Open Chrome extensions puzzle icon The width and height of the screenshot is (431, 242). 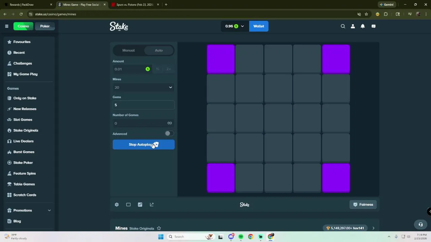[386, 14]
